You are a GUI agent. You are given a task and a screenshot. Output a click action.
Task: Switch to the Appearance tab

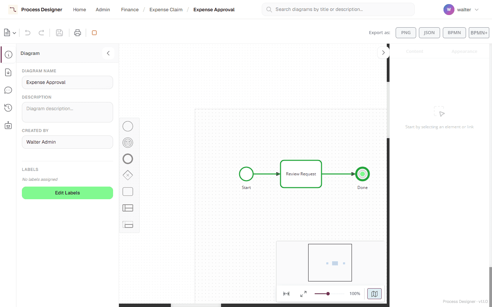point(464,51)
